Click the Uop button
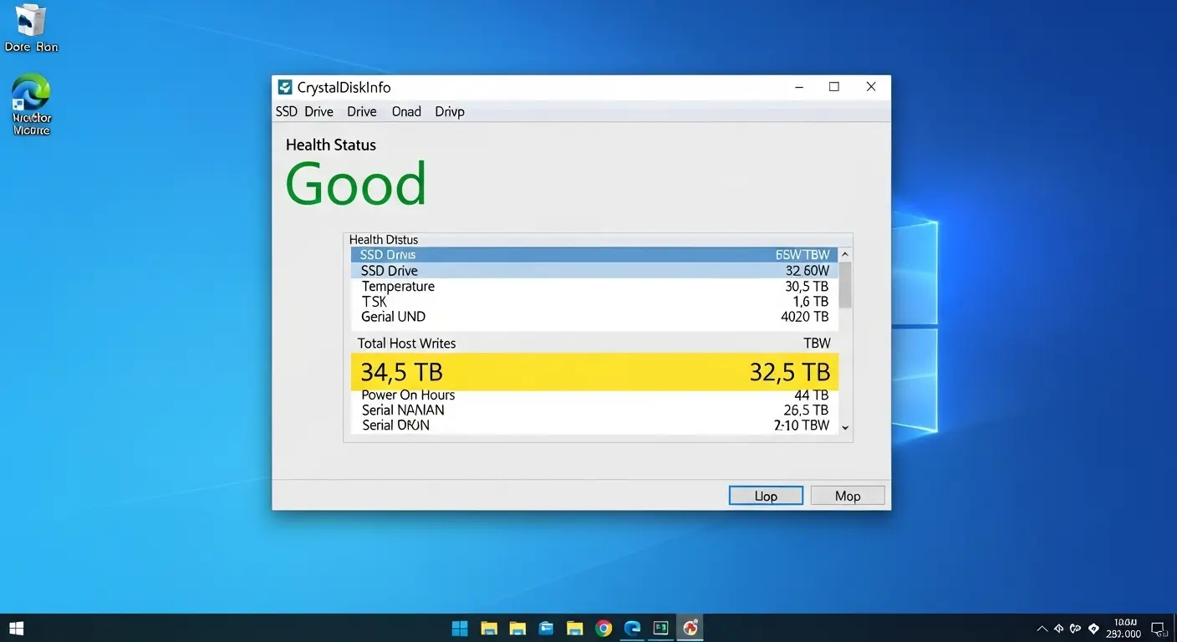 pos(766,496)
